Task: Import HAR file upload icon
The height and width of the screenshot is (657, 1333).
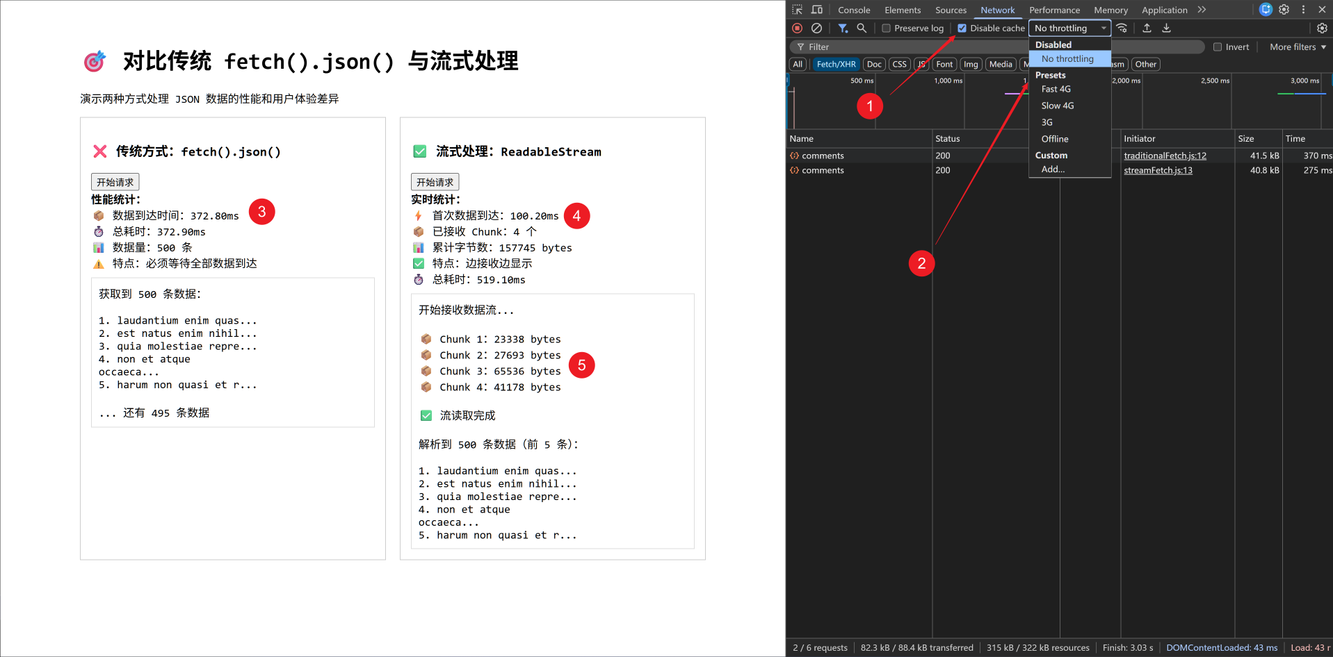Action: click(1147, 28)
